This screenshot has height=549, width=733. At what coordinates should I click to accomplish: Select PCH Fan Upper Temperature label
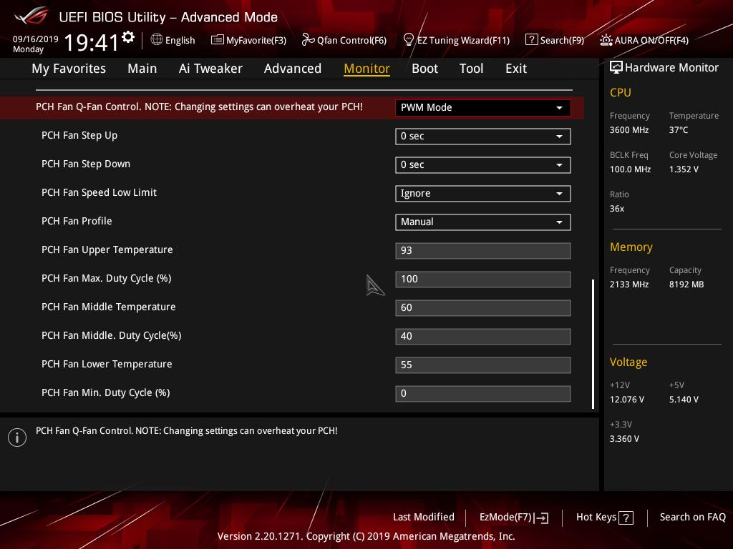coord(107,249)
